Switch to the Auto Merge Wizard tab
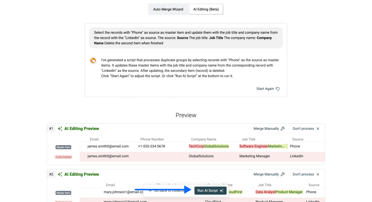 pyautogui.click(x=168, y=9)
